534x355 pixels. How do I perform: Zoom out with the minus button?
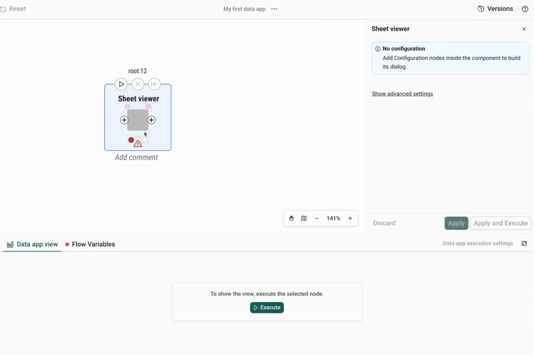click(317, 218)
